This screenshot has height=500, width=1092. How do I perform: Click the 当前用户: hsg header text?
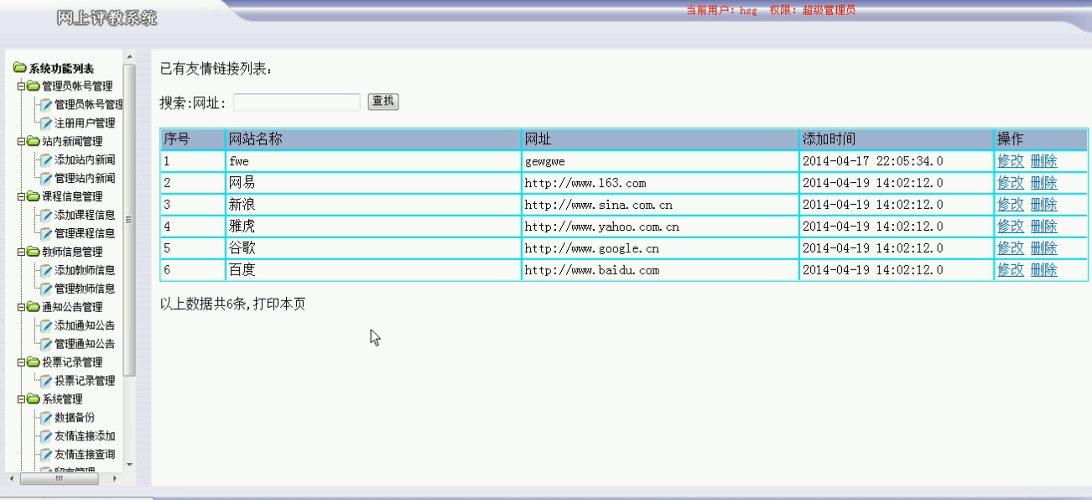pyautogui.click(x=721, y=10)
